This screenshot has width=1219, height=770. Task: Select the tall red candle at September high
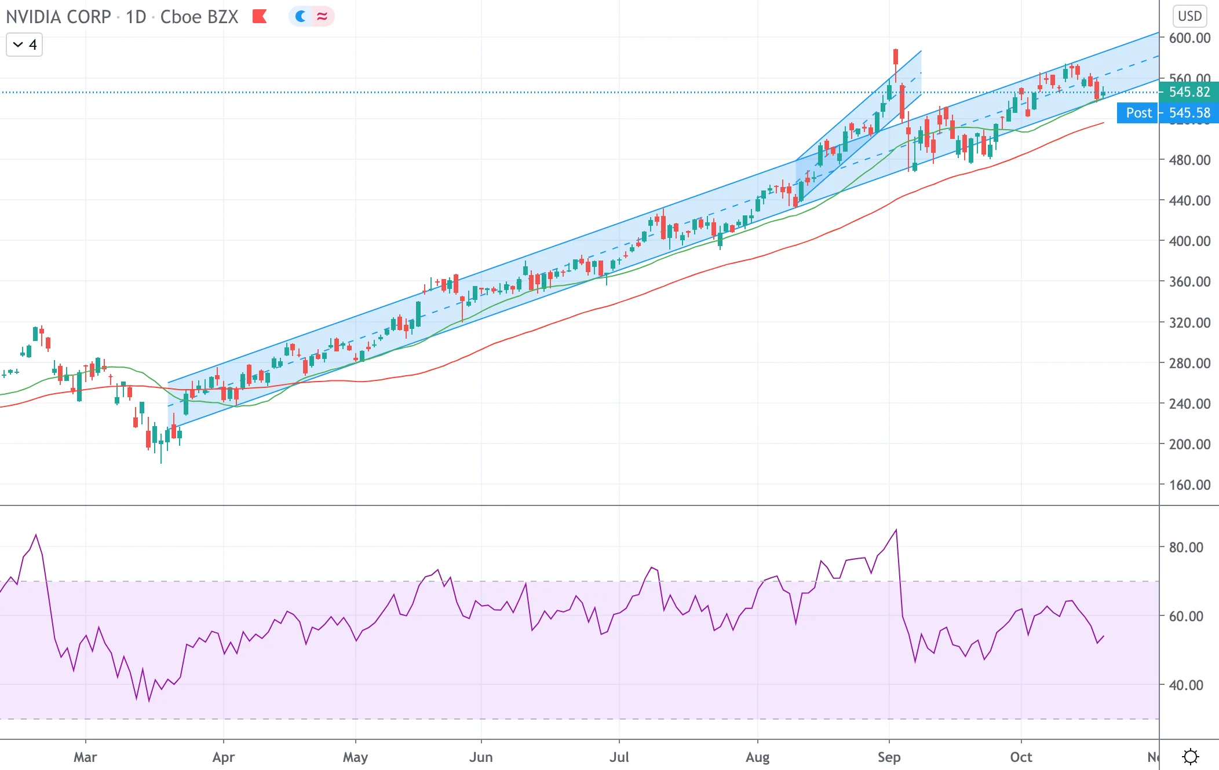click(x=896, y=57)
